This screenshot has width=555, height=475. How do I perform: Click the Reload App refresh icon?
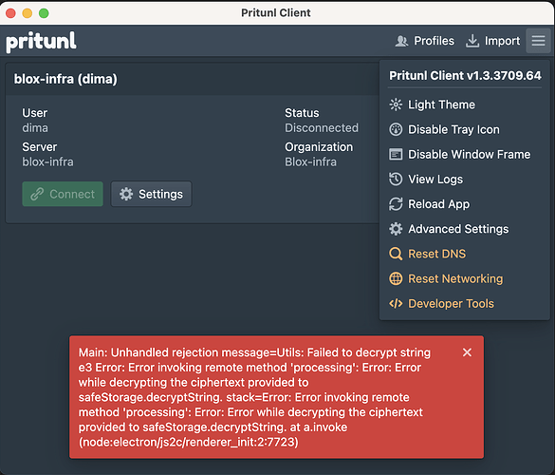click(396, 204)
